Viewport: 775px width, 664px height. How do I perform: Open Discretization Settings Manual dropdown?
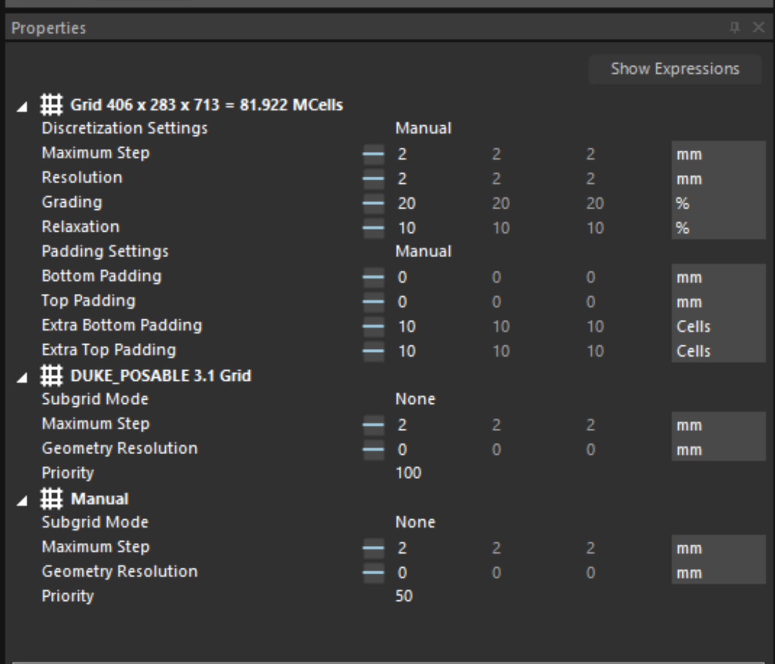[x=423, y=128]
